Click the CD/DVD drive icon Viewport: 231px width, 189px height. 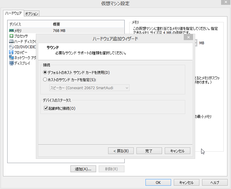point(11,47)
